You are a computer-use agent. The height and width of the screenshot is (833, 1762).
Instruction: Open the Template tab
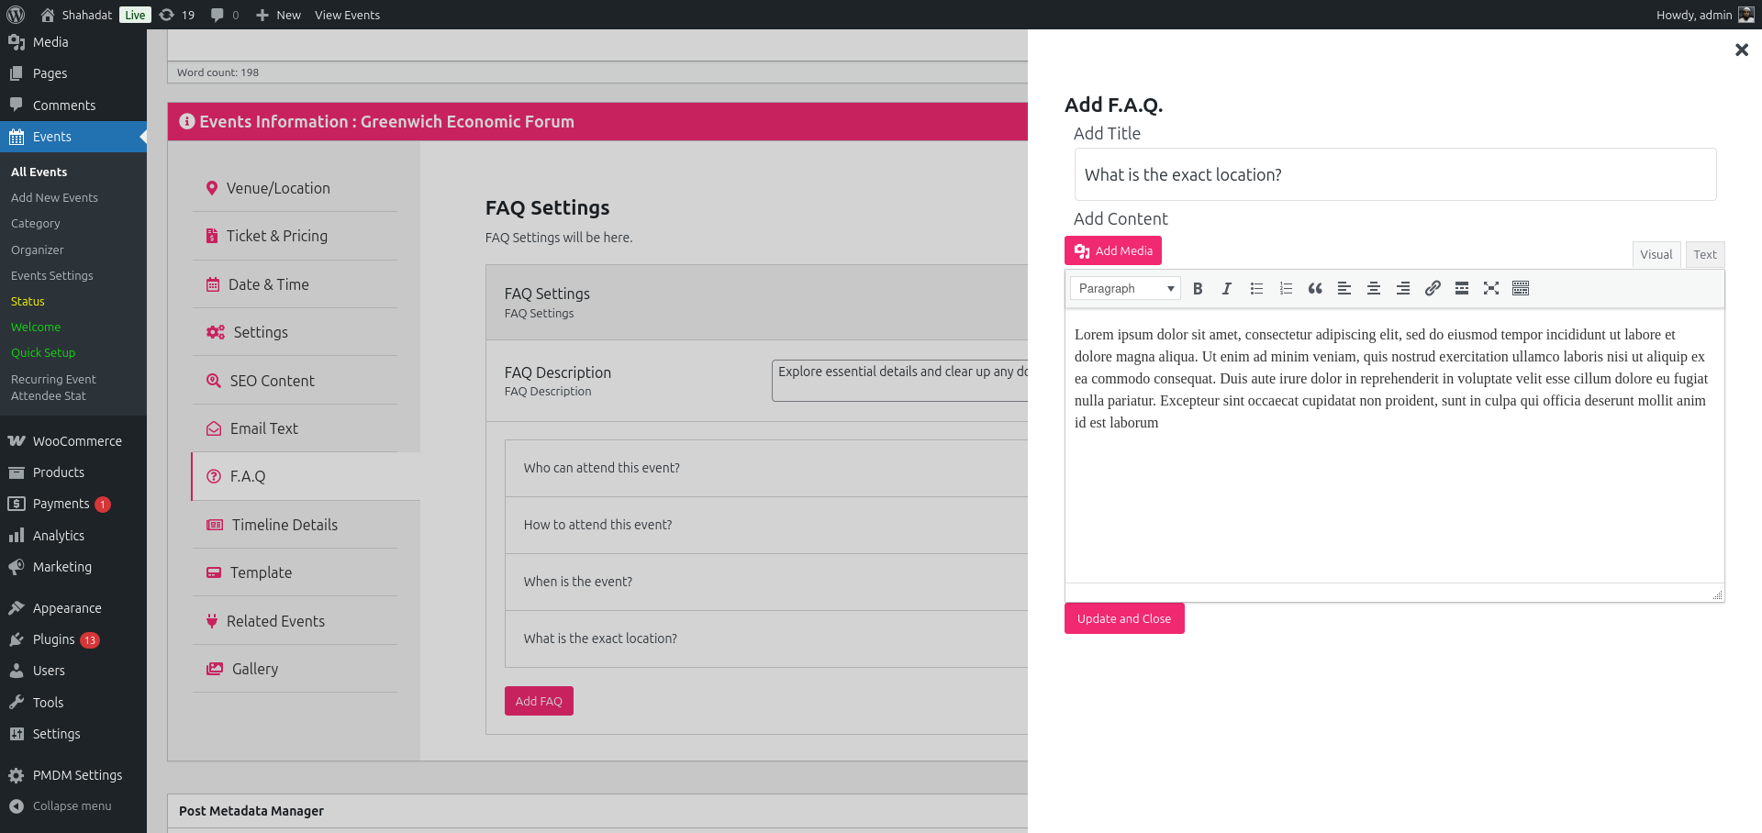point(295,572)
